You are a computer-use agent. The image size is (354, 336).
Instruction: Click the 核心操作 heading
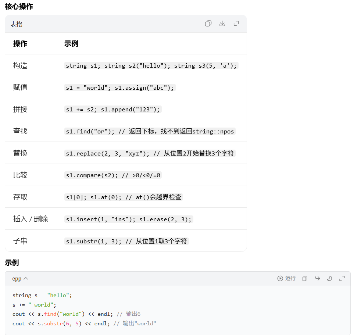coord(19,6)
